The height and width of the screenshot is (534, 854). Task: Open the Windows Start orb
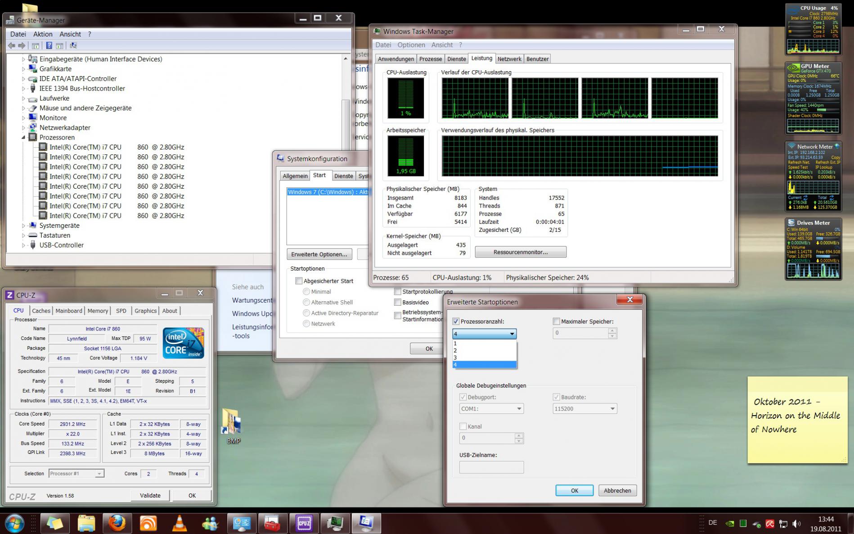click(x=14, y=523)
